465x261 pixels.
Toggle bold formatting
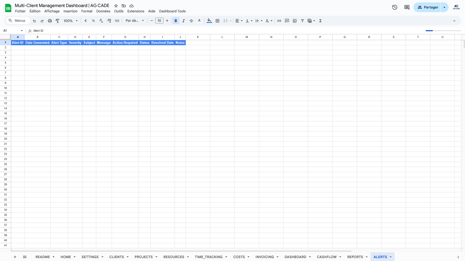[x=176, y=21]
